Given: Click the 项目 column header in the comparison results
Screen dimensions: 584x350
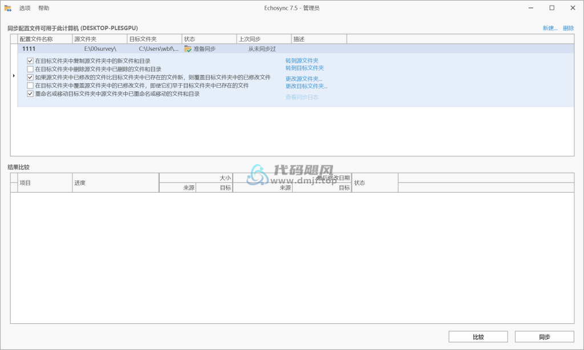Looking at the screenshot, I should click(44, 183).
